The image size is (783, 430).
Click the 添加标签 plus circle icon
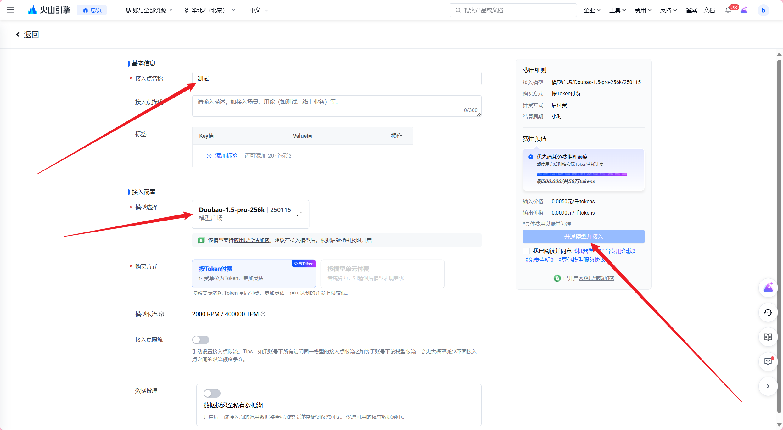click(209, 156)
